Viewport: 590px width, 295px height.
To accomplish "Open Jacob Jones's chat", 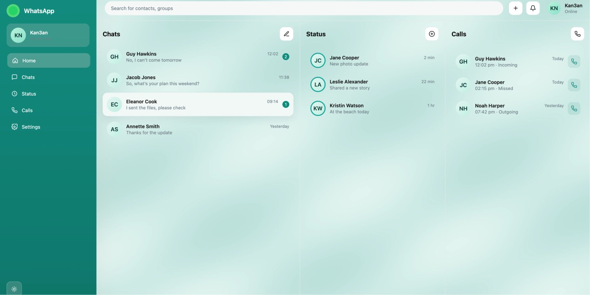I will (198, 80).
